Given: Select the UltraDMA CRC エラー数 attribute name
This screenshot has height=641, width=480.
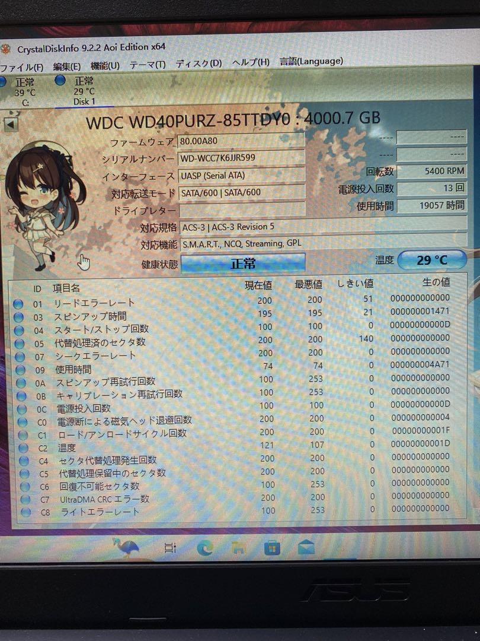Looking at the screenshot, I should [x=104, y=499].
